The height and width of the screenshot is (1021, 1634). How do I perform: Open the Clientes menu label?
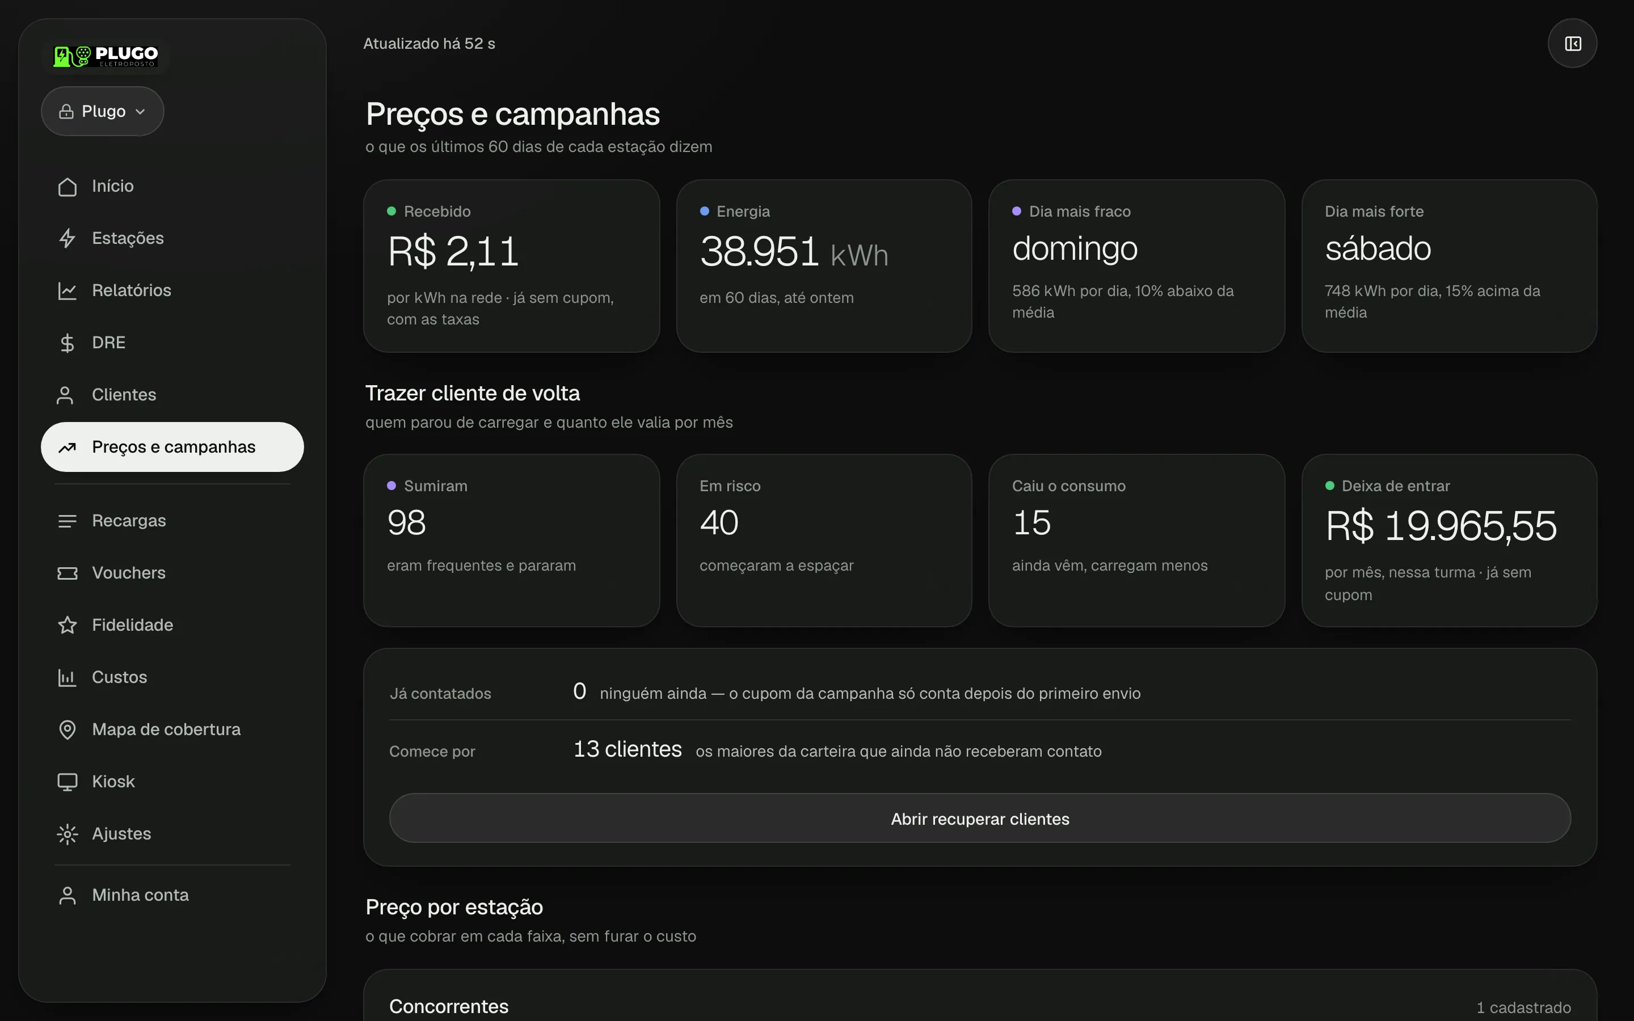[x=124, y=394]
